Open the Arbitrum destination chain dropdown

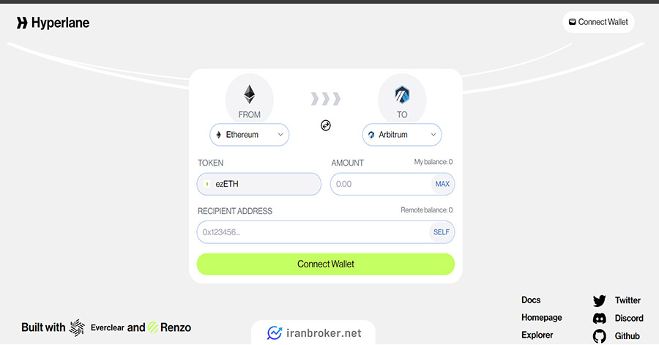pyautogui.click(x=402, y=135)
